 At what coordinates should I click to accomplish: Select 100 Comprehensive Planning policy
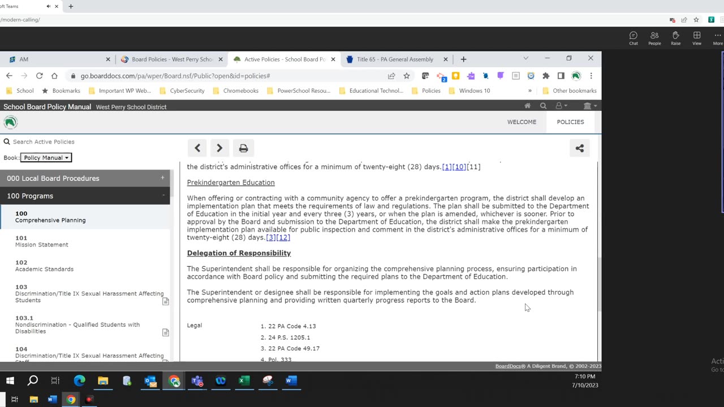[x=85, y=217]
